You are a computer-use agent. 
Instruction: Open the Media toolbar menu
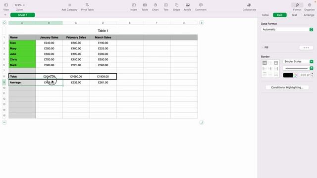pos(188,5)
